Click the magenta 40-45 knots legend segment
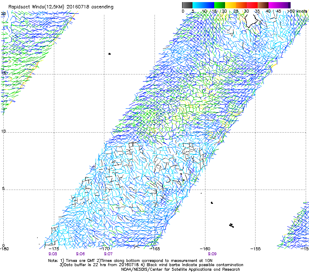Screen dimensions: 309x272 point(274,5)
